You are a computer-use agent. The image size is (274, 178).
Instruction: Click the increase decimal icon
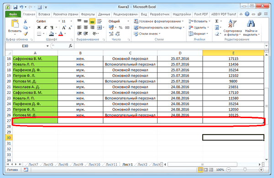(x=111, y=33)
